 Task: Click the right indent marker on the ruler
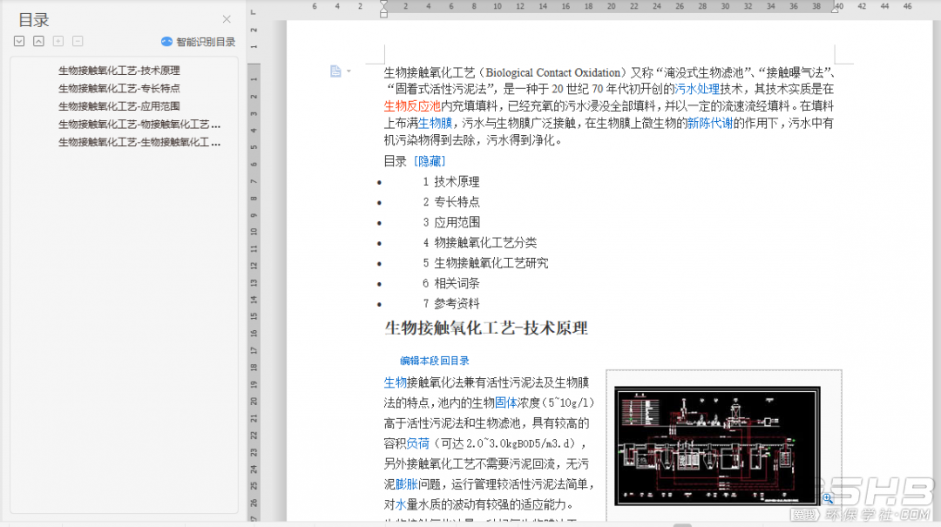click(x=835, y=9)
